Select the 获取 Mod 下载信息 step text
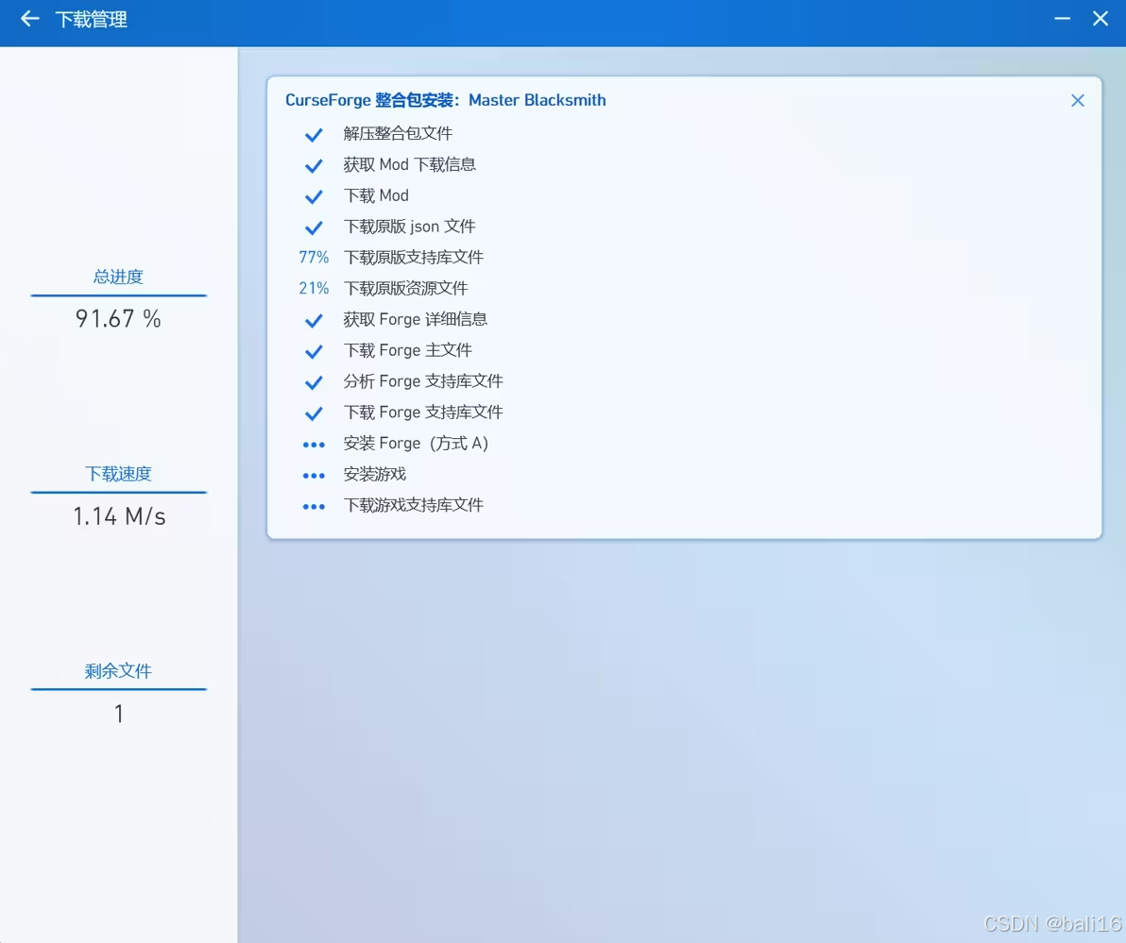 point(409,164)
